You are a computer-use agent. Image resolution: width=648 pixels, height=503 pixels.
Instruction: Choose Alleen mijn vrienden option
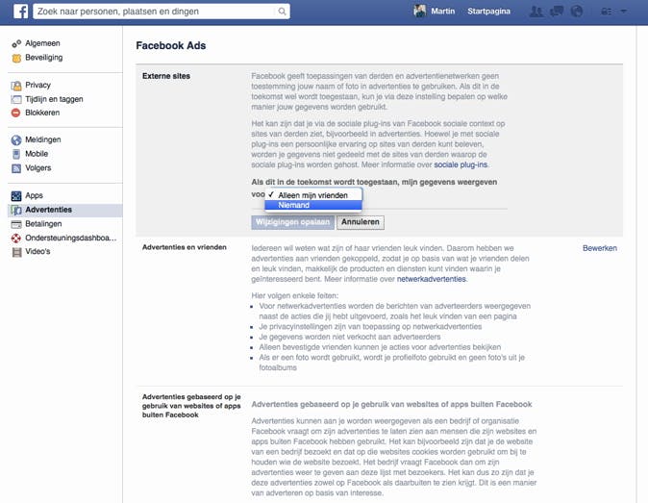coord(313,195)
